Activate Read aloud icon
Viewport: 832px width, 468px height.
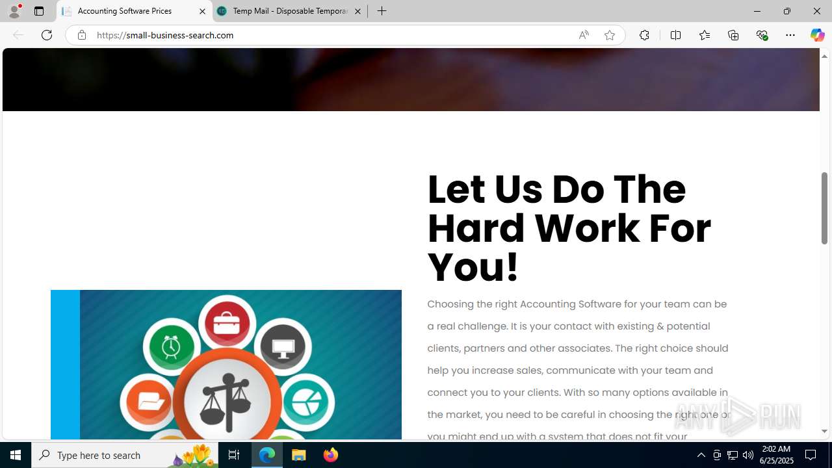[x=584, y=35]
